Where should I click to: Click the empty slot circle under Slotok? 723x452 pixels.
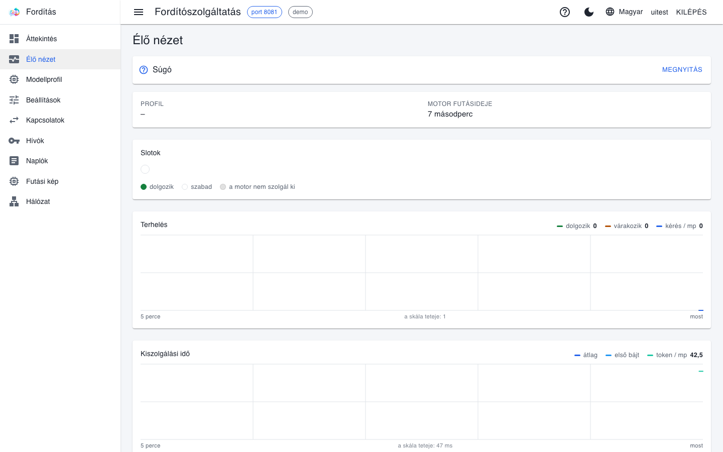[145, 169]
